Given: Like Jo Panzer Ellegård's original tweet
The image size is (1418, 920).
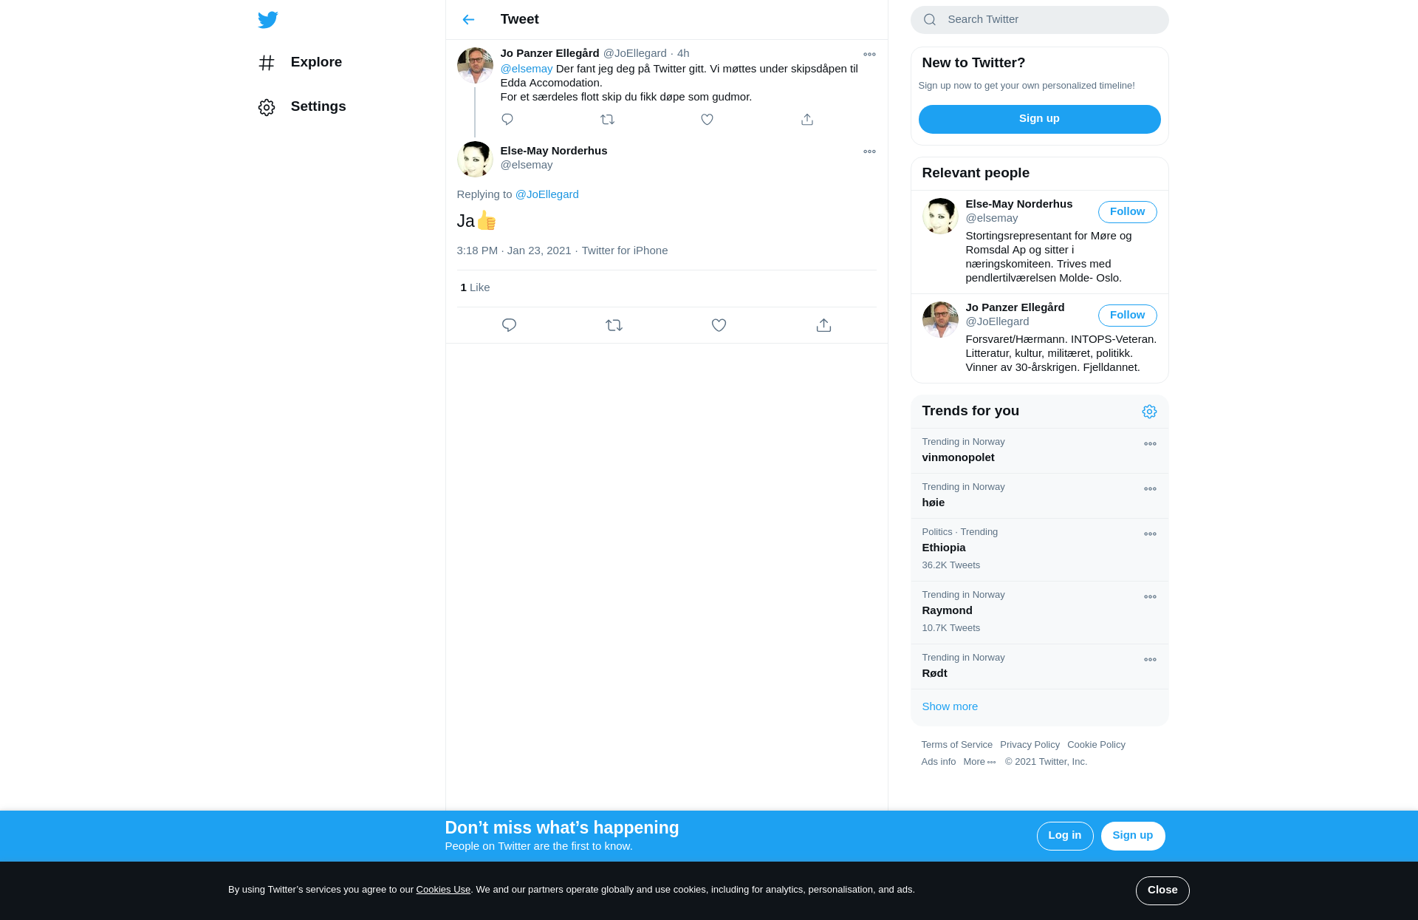Looking at the screenshot, I should click(707, 119).
